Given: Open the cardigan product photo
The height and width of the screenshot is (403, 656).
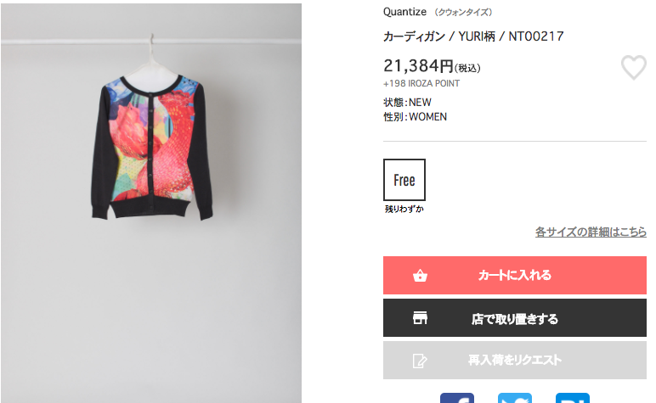Looking at the screenshot, I should [x=151, y=204].
